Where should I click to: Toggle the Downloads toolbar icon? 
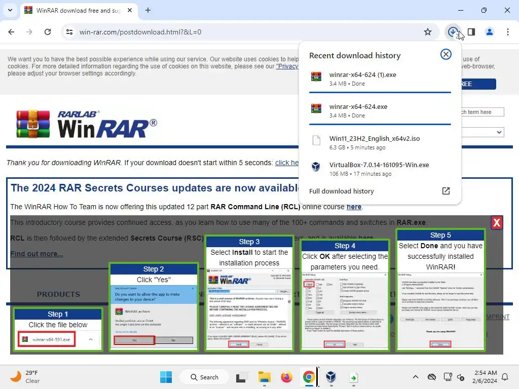(453, 32)
